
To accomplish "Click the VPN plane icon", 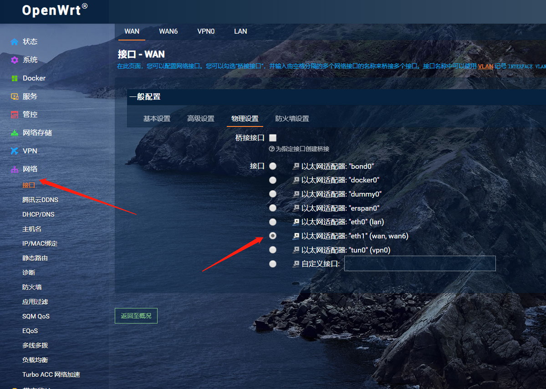I will pos(15,151).
